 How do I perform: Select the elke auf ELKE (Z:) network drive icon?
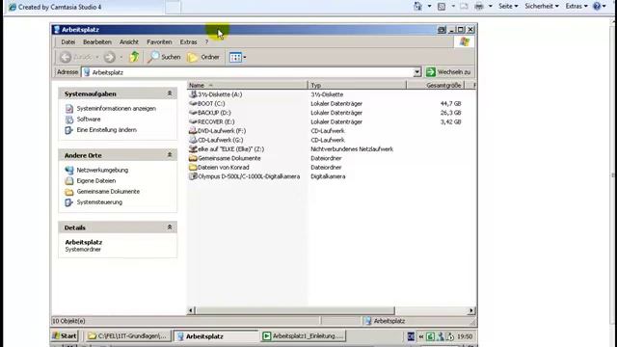click(x=193, y=148)
